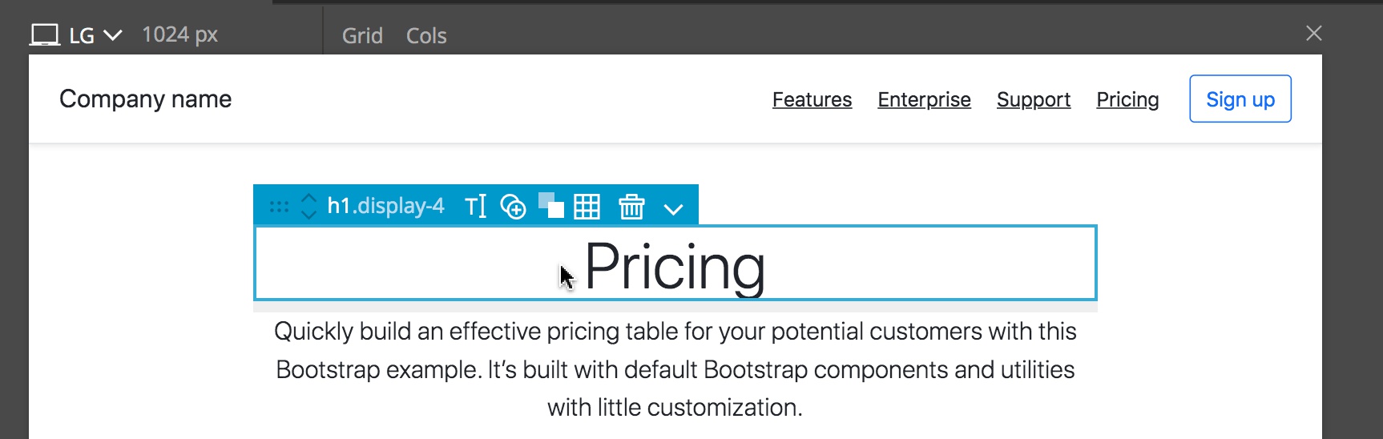
Task: Toggle the Grid overlay
Action: click(x=362, y=35)
